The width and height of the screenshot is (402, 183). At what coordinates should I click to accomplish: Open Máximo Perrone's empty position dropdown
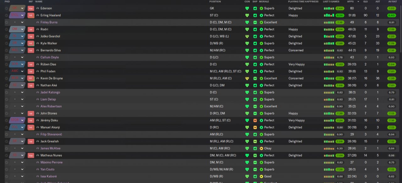pyautogui.click(x=17, y=162)
